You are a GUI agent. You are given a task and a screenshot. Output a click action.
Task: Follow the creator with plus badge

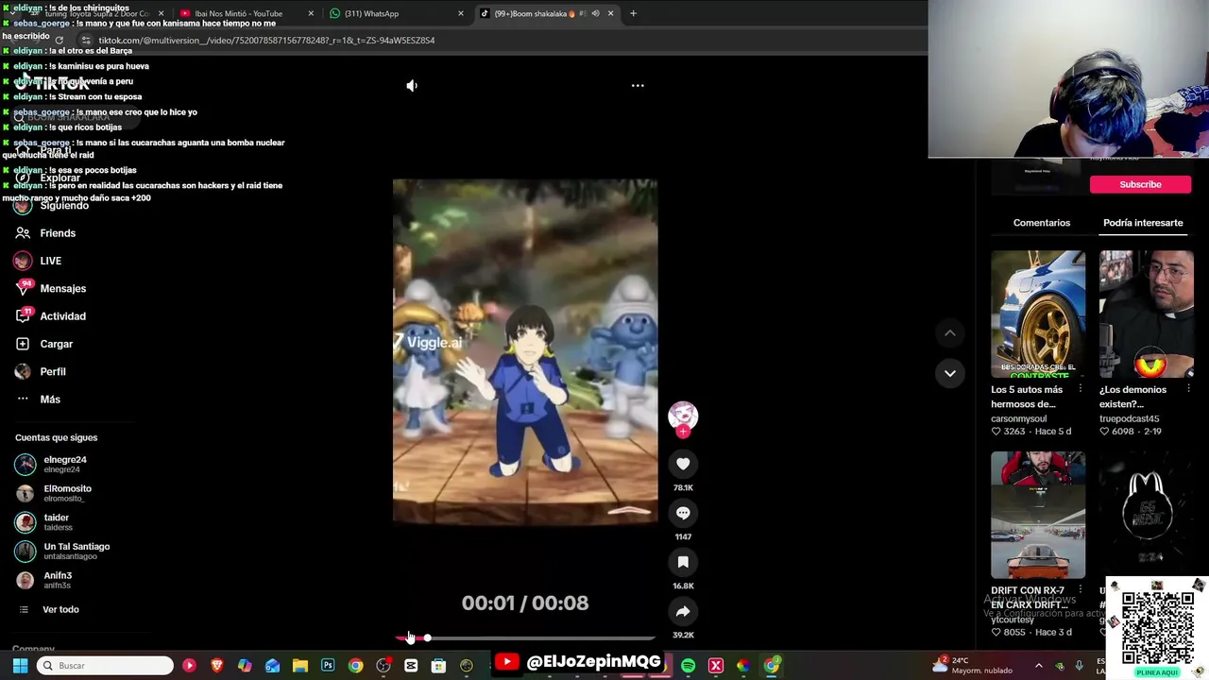coord(683,432)
